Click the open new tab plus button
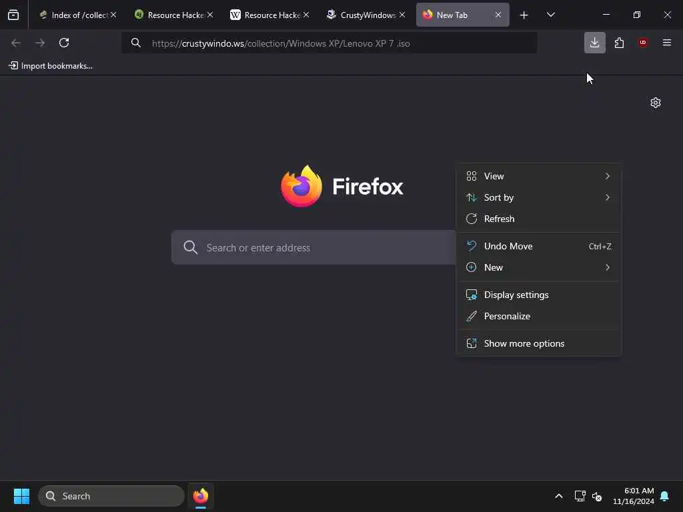 pos(524,15)
